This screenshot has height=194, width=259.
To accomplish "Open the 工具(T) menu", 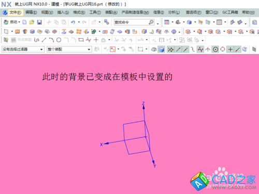I will click(x=95, y=12).
